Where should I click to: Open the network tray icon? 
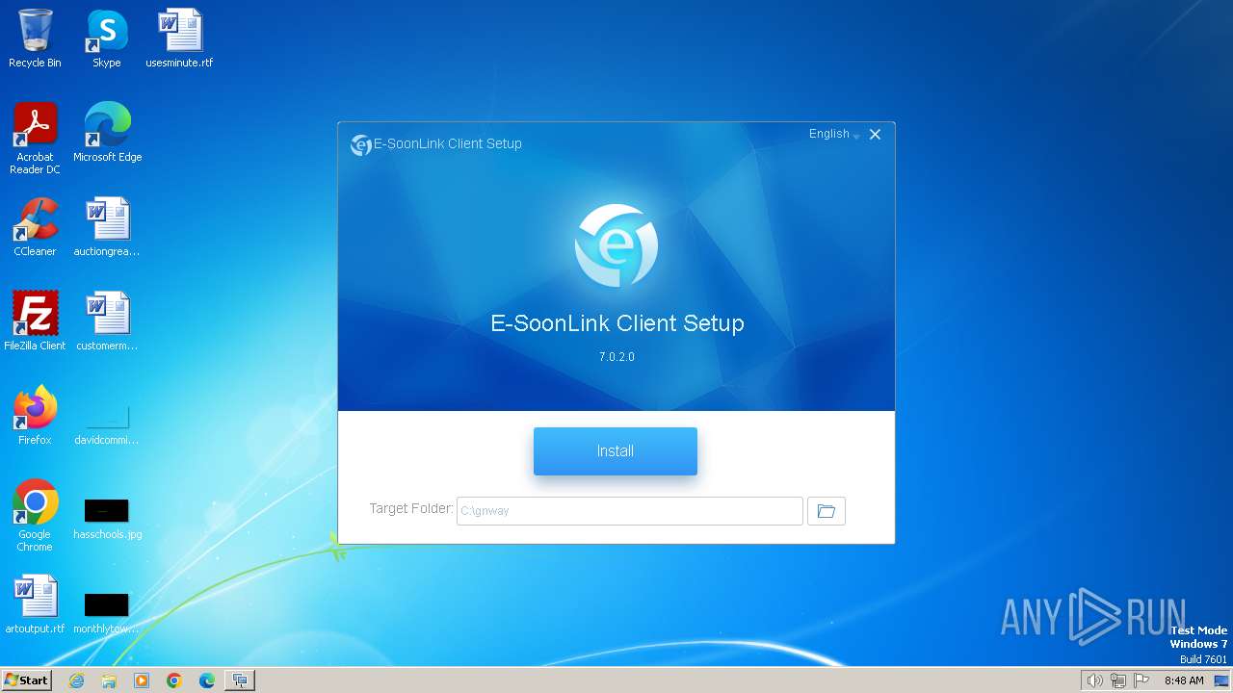coord(1118,680)
